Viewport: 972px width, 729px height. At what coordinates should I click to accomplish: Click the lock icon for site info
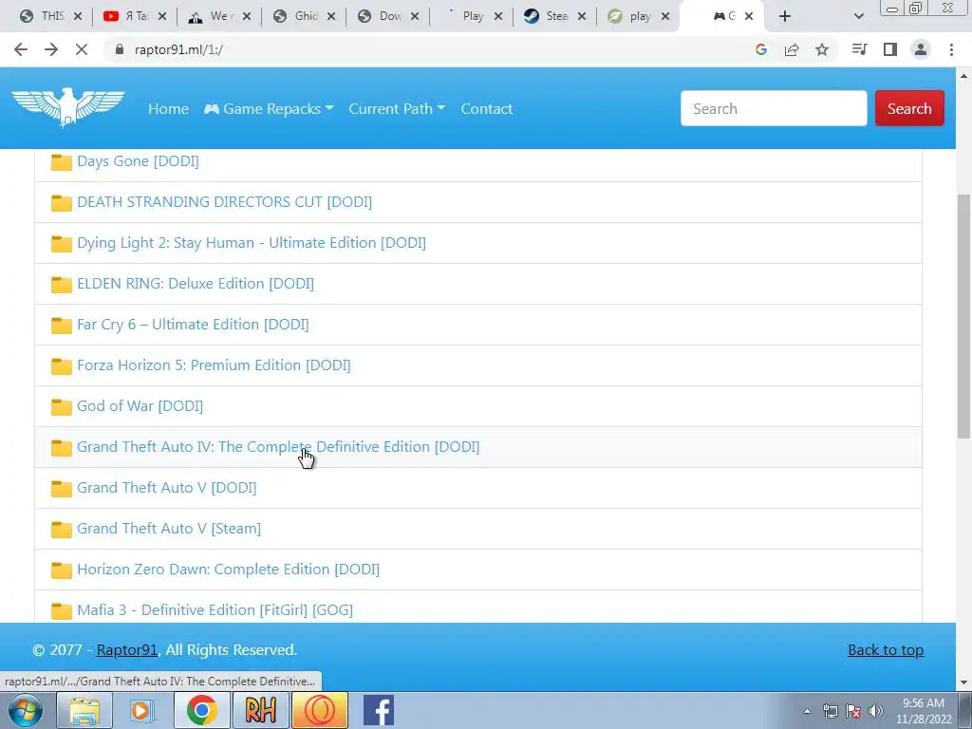click(120, 49)
